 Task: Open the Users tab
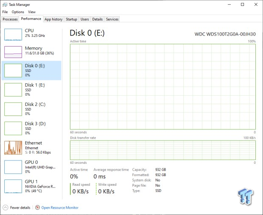(85, 19)
